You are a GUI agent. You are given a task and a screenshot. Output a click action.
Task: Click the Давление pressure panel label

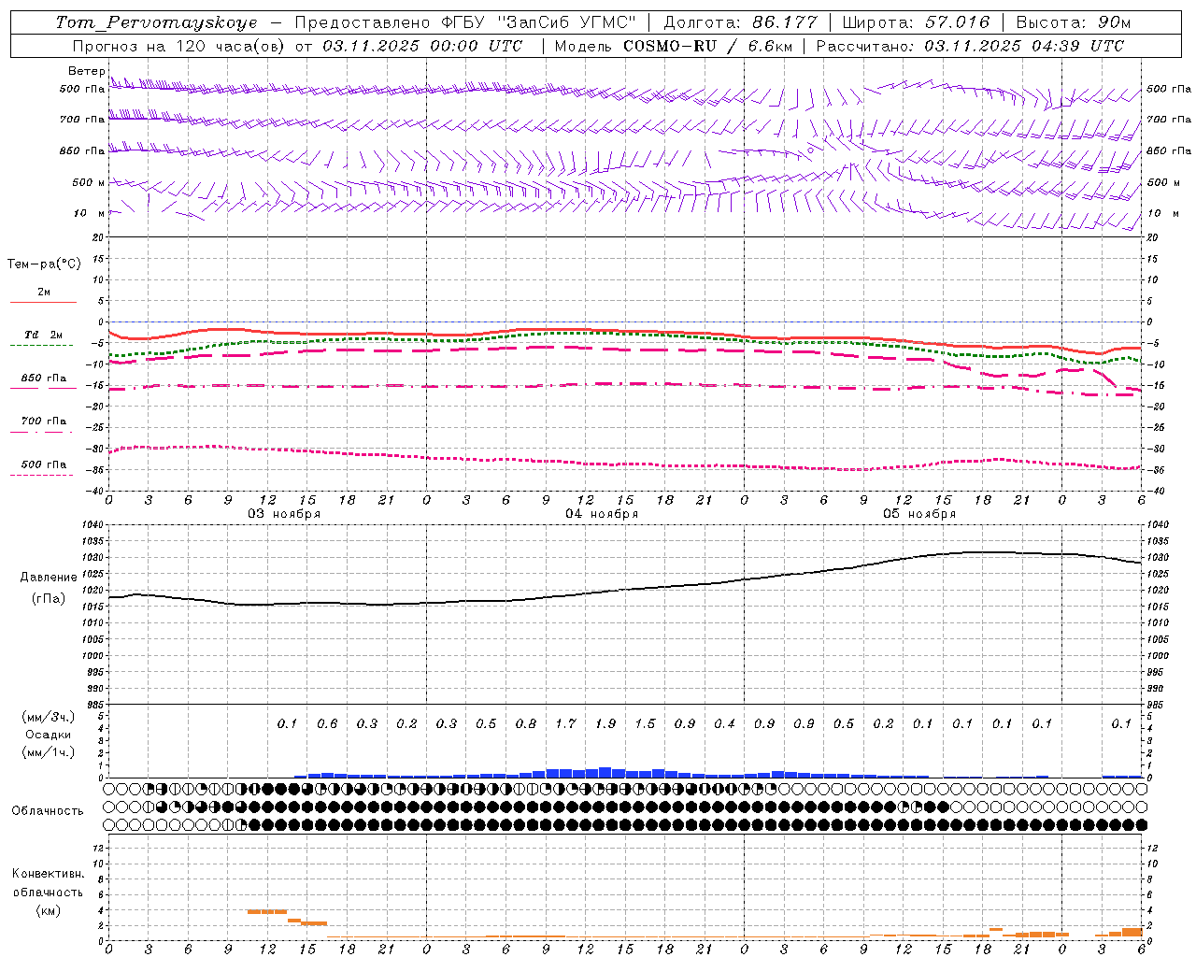click(x=49, y=578)
